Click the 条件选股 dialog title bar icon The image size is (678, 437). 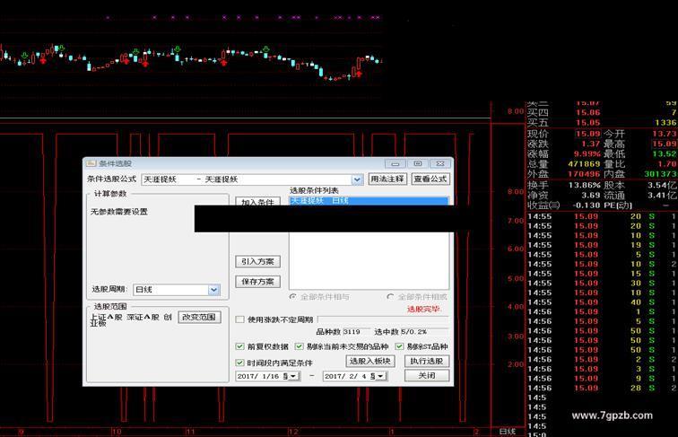tap(91, 163)
